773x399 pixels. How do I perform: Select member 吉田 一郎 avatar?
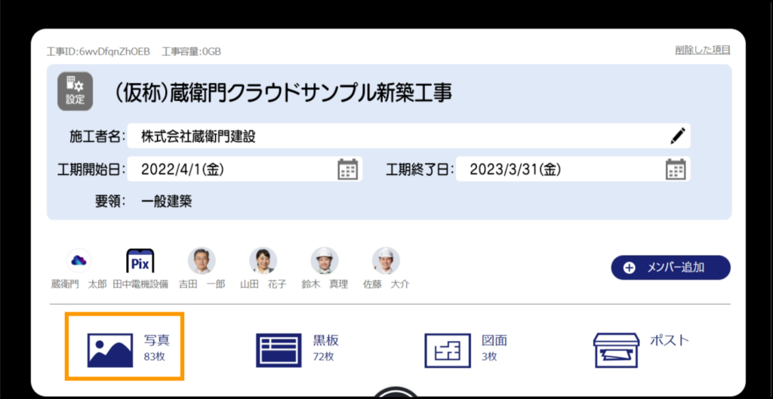click(202, 261)
